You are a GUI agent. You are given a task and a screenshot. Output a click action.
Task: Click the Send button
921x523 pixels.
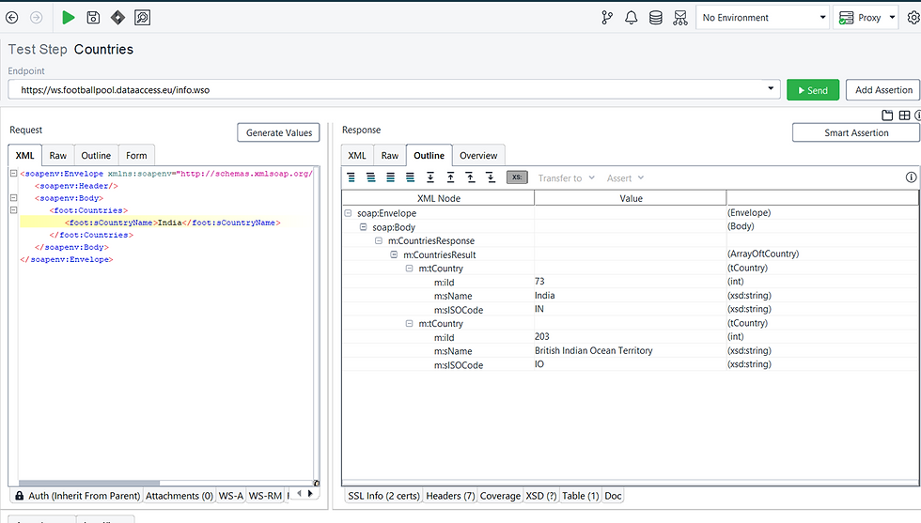point(812,90)
